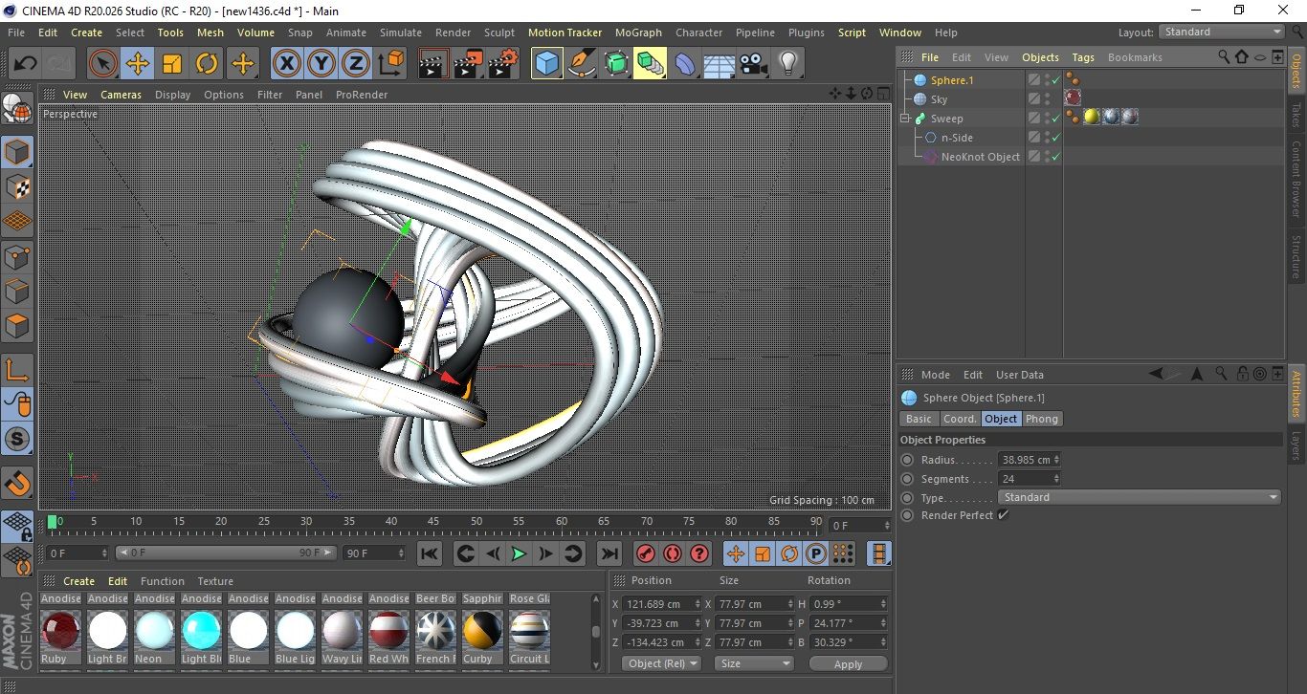Click the Record Active Objects button

pyautogui.click(x=646, y=553)
